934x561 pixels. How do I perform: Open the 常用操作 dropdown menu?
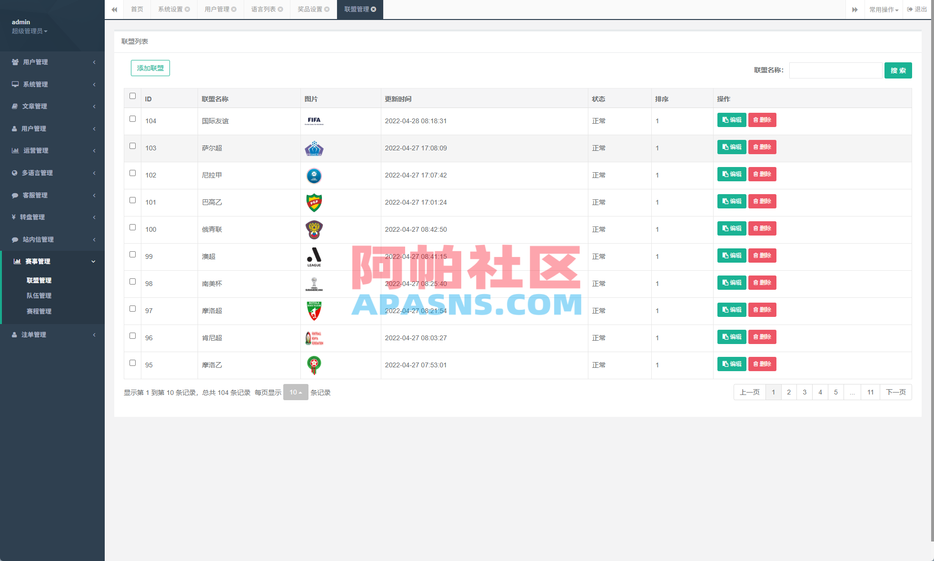pos(884,10)
